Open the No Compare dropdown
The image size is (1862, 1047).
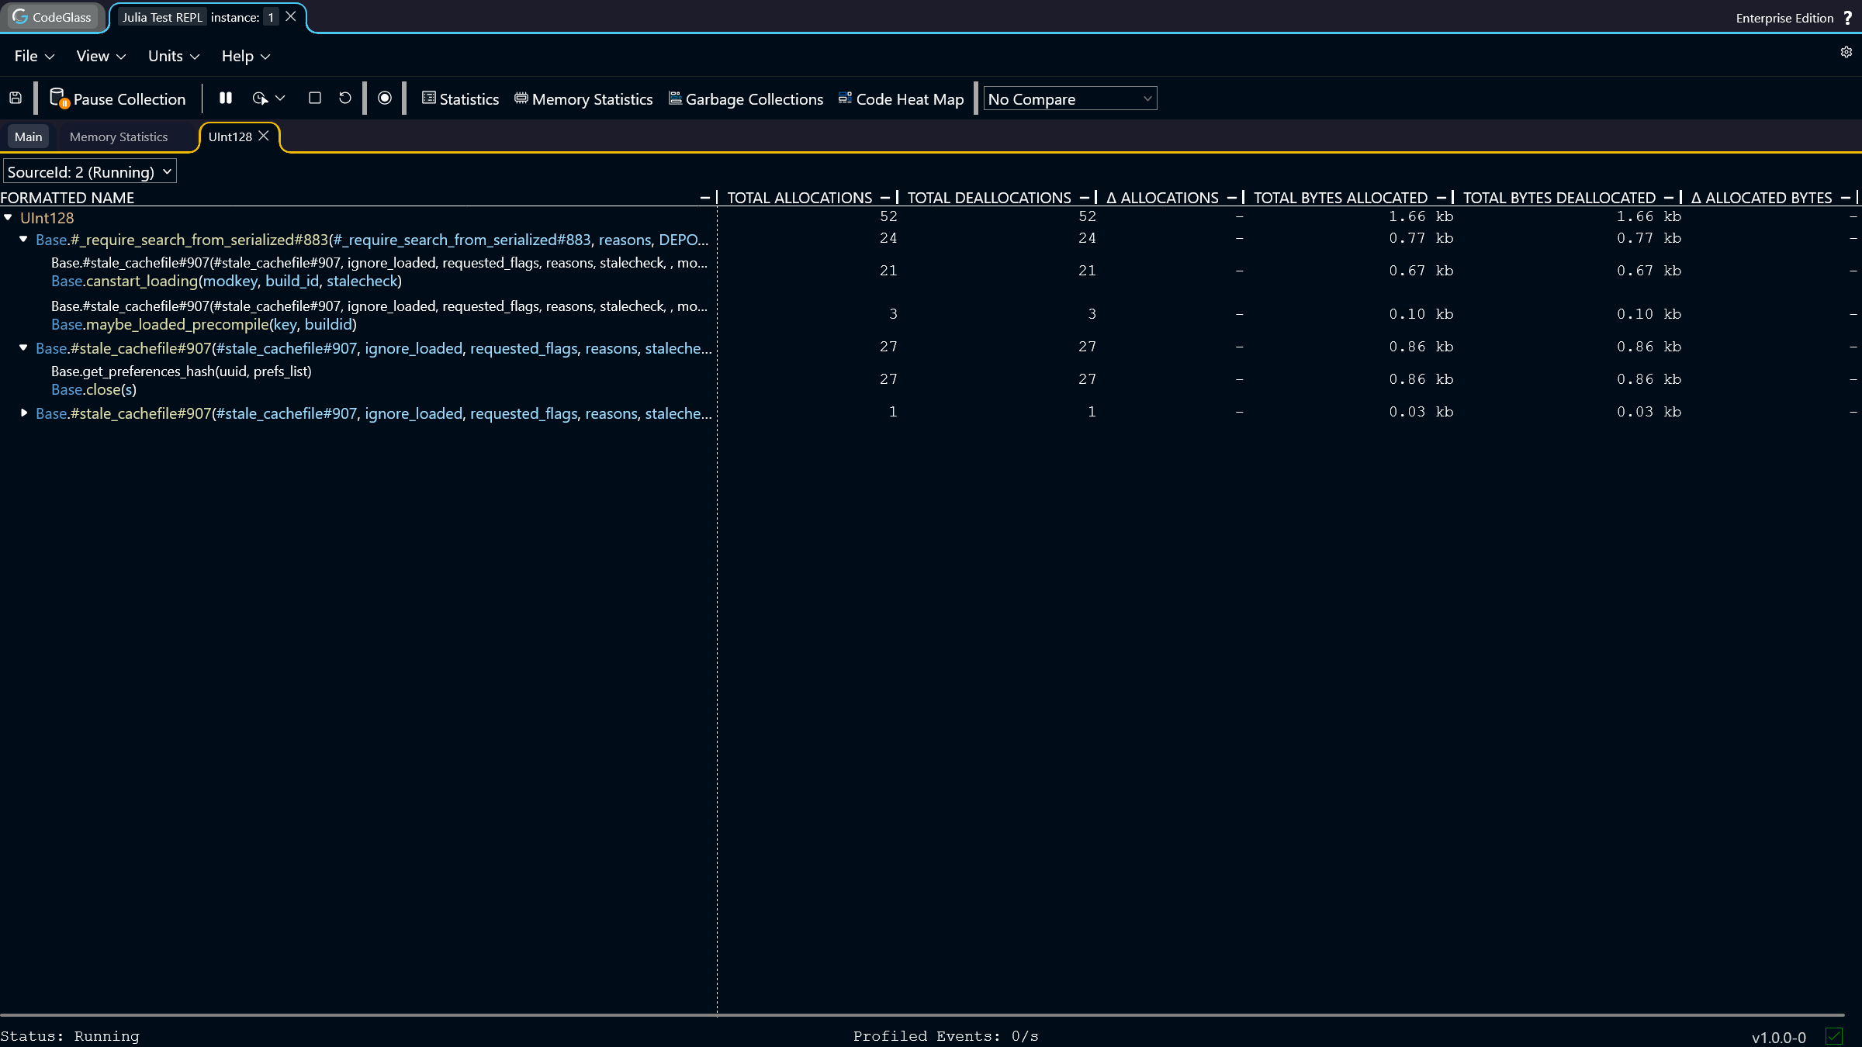(x=1070, y=98)
